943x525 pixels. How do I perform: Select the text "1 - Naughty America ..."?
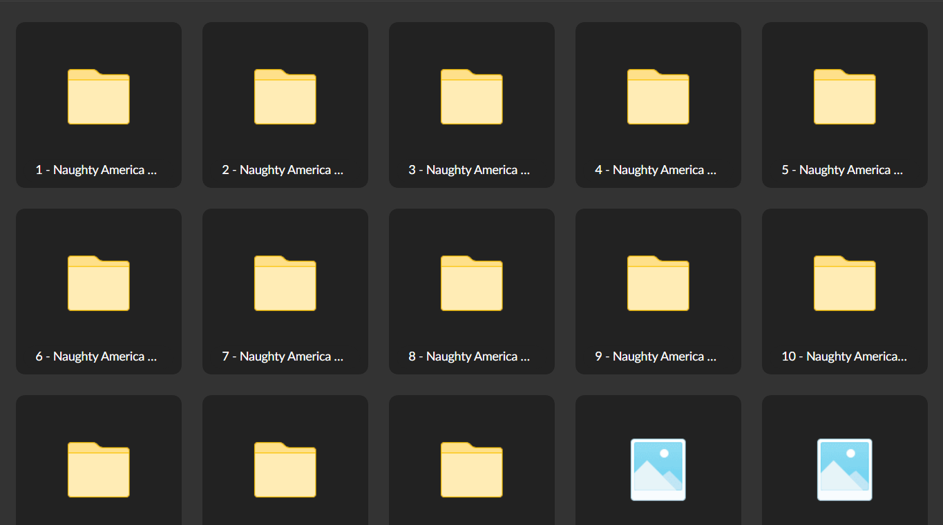(97, 170)
